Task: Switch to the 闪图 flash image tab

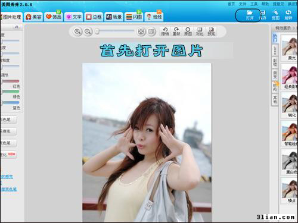Action: (x=134, y=17)
